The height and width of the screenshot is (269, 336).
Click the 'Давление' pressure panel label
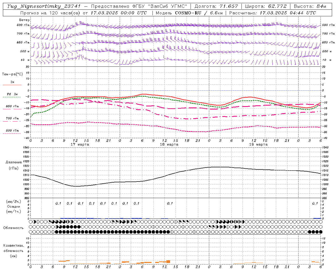(x=14, y=162)
